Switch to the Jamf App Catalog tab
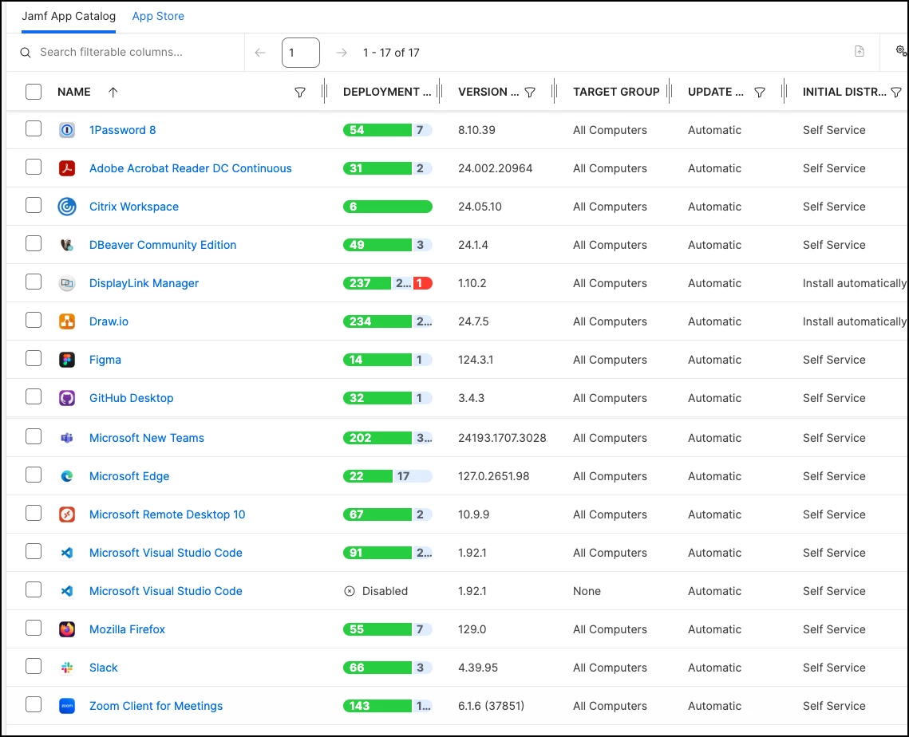 [x=69, y=16]
